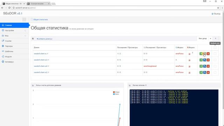Screen dimensions: 224x126
Task: Open the Шаблоны sidebar section
Action: (x=14, y=51)
